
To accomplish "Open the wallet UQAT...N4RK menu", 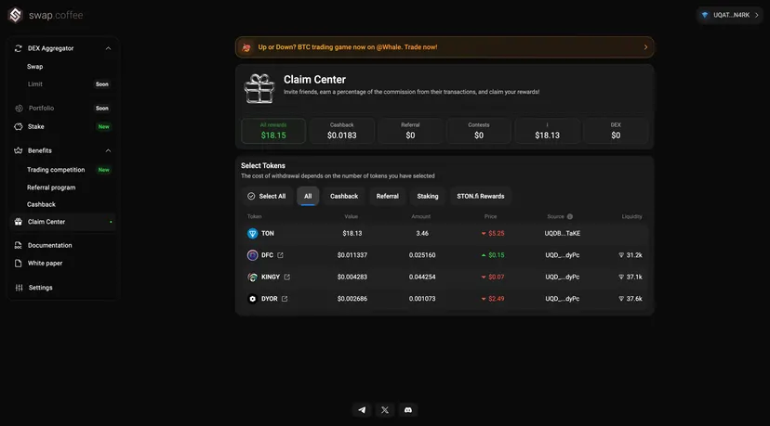I will (730, 15).
